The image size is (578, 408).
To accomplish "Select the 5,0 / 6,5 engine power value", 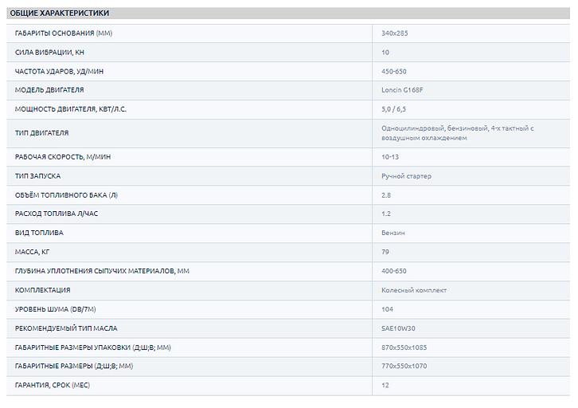I will click(x=394, y=109).
